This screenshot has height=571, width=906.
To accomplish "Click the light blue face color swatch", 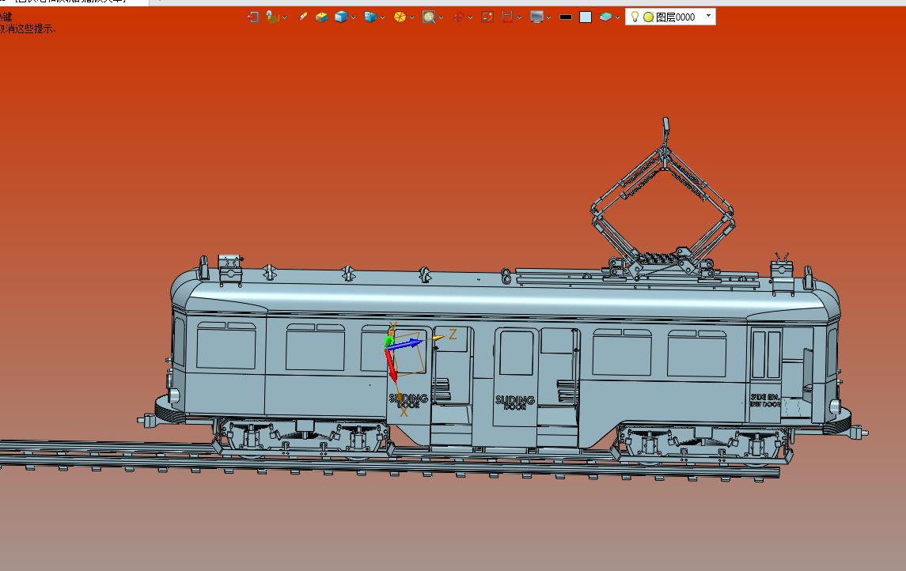I will click(x=586, y=17).
